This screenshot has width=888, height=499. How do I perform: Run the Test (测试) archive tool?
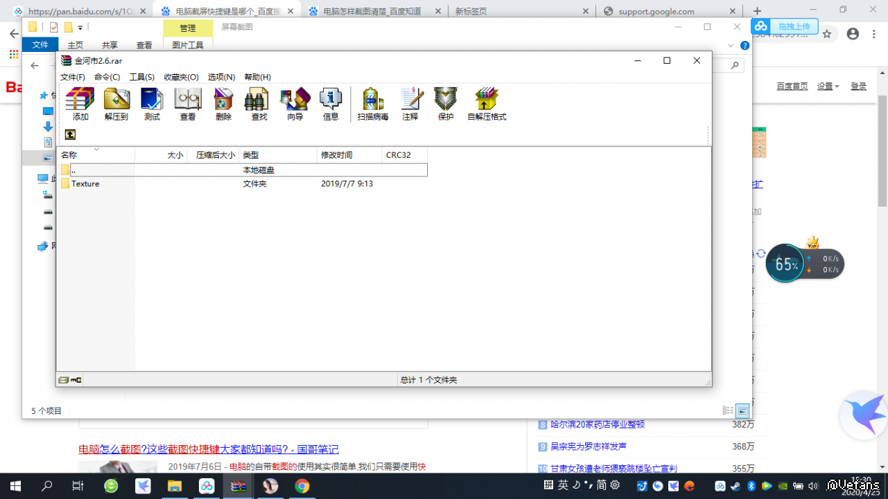[152, 104]
